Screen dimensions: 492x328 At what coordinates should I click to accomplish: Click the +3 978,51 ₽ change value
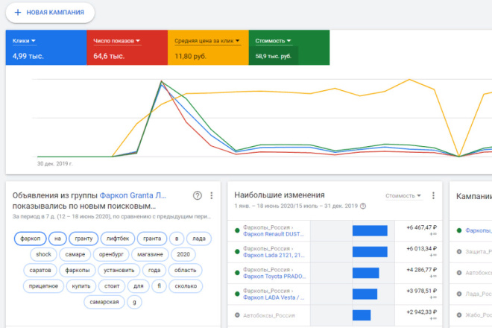(421, 291)
